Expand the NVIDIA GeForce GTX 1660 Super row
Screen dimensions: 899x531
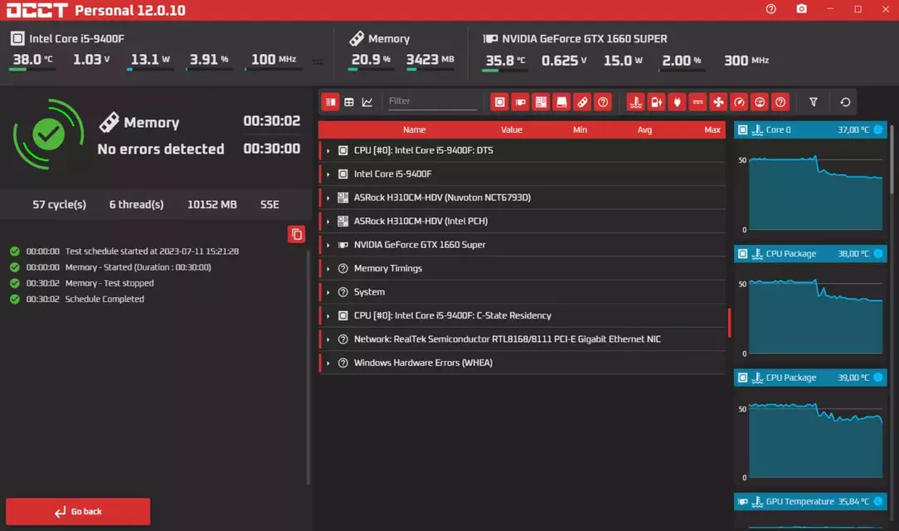(328, 245)
